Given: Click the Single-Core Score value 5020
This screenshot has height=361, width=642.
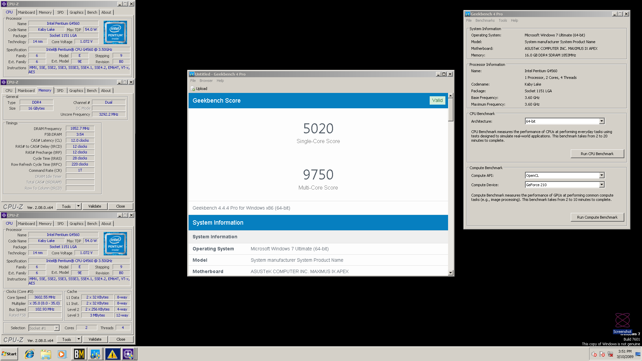Looking at the screenshot, I should click(318, 129).
